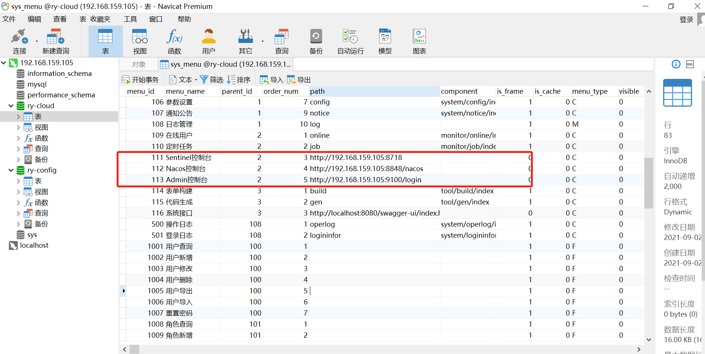The height and width of the screenshot is (354, 705).
Task: Open the Function f(x) toolbar icon
Action: point(174,41)
